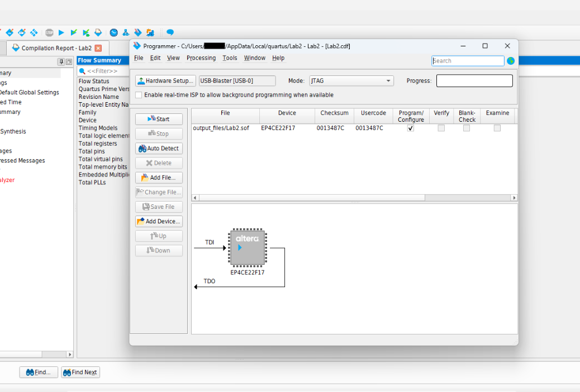This screenshot has height=392, width=580.
Task: Click the USB-Blaster [USB-0] hardware field
Action: pyautogui.click(x=237, y=80)
